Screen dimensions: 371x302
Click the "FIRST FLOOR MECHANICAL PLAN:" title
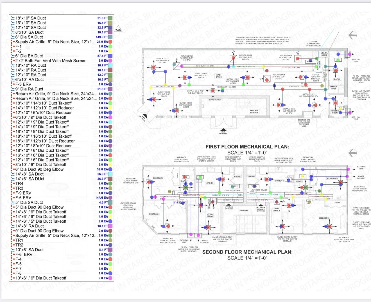247,147
